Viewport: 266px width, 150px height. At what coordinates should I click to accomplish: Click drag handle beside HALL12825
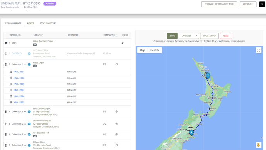[11, 102]
